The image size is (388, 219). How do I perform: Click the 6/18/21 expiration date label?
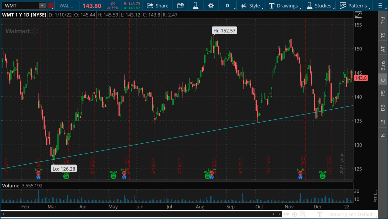tap(154, 166)
